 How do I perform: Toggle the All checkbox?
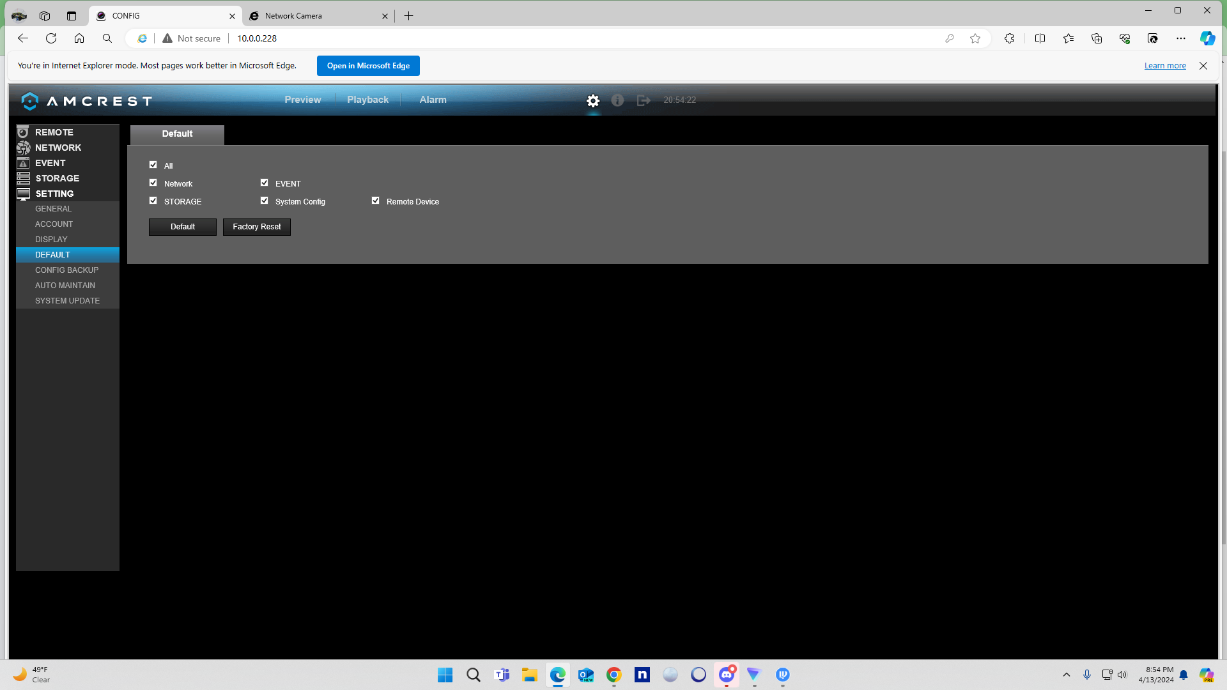pyautogui.click(x=153, y=165)
